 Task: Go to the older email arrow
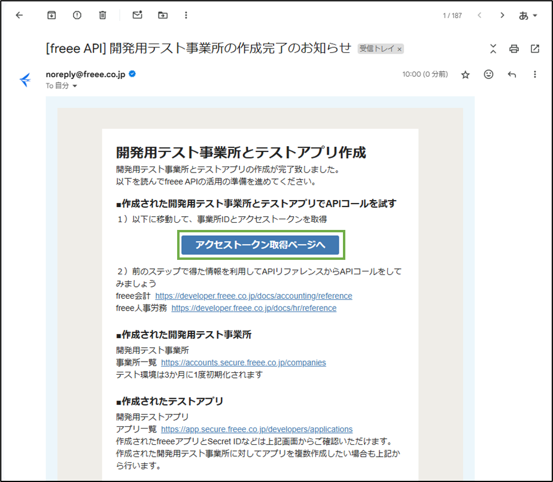pos(502,15)
